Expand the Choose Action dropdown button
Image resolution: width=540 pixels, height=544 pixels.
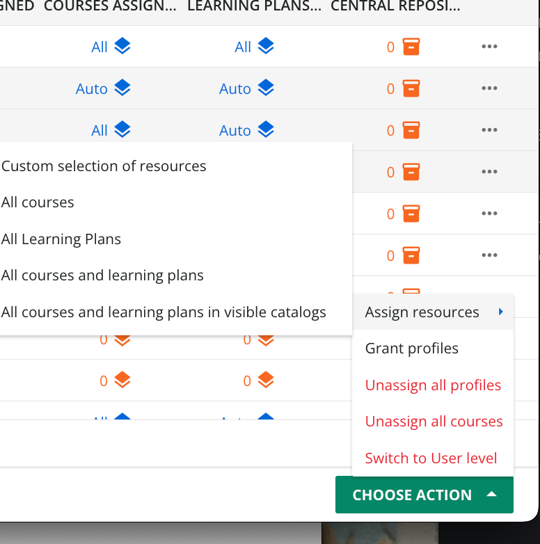424,495
